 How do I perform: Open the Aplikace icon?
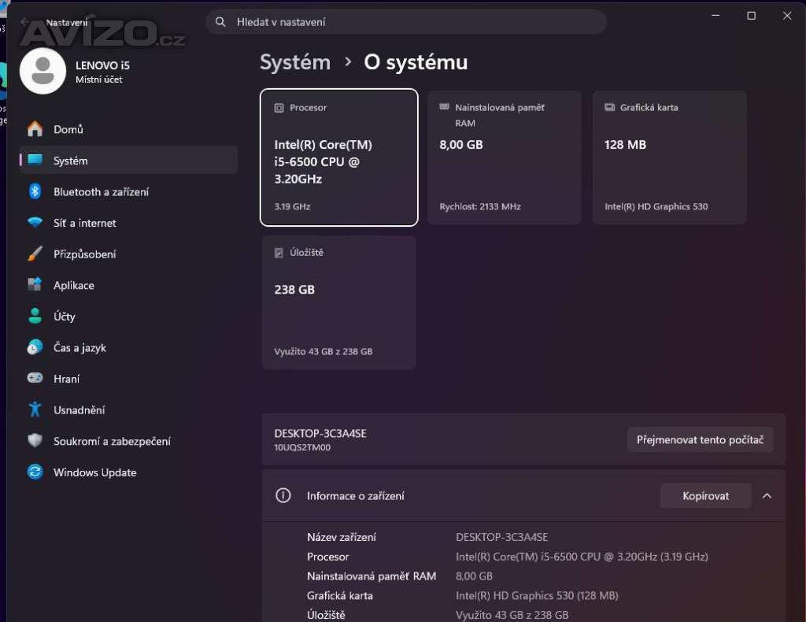pos(35,284)
